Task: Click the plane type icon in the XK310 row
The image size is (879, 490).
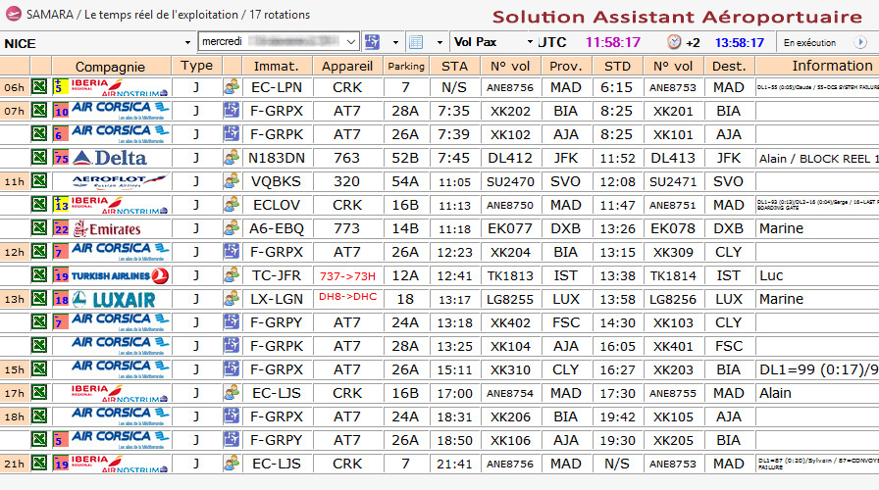Action: (x=231, y=369)
